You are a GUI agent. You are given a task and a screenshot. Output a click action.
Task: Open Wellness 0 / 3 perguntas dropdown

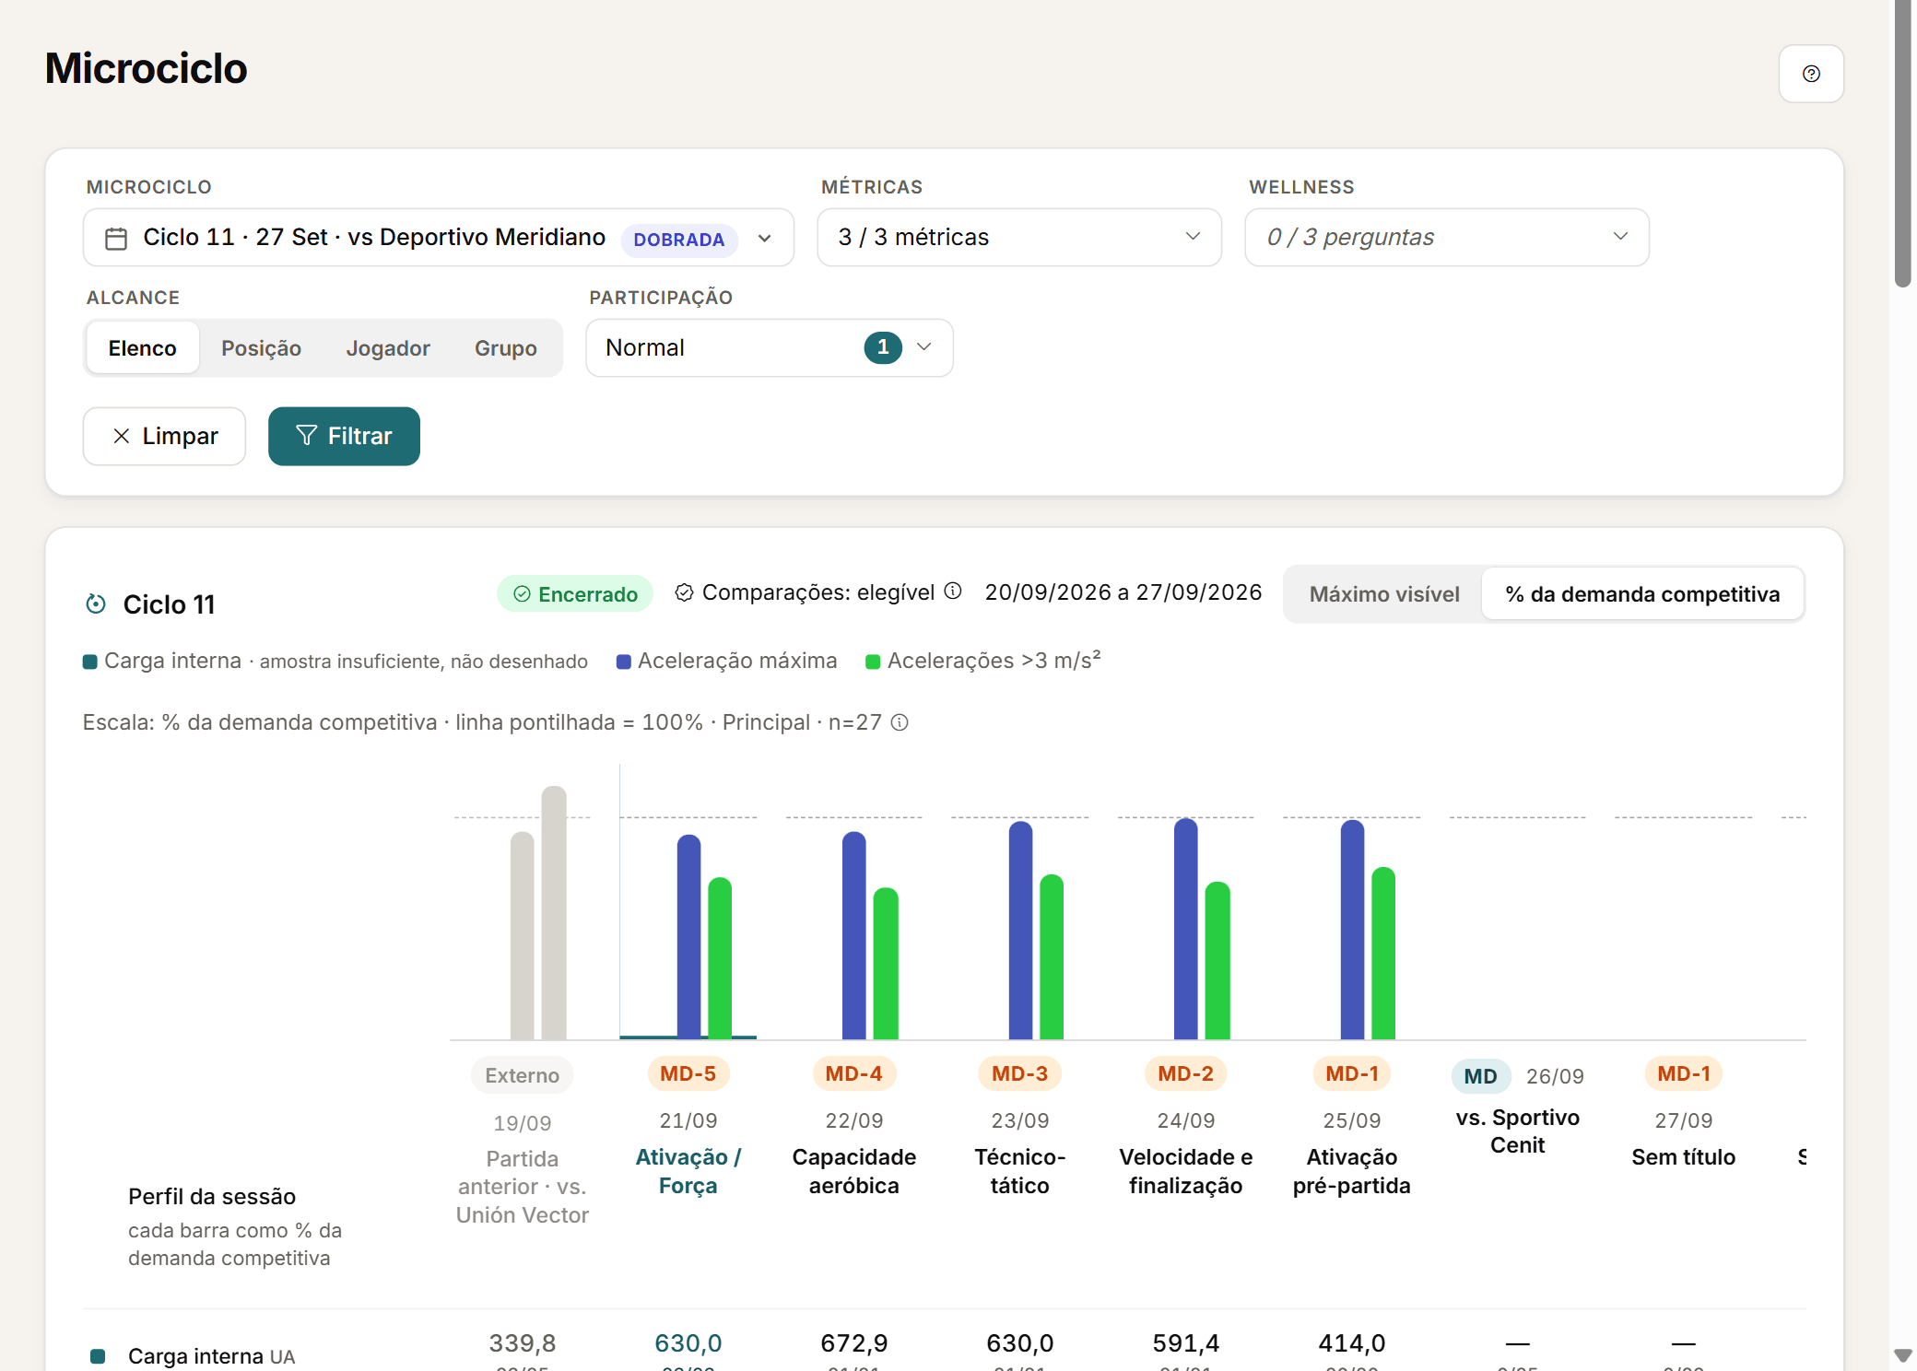tap(1446, 238)
